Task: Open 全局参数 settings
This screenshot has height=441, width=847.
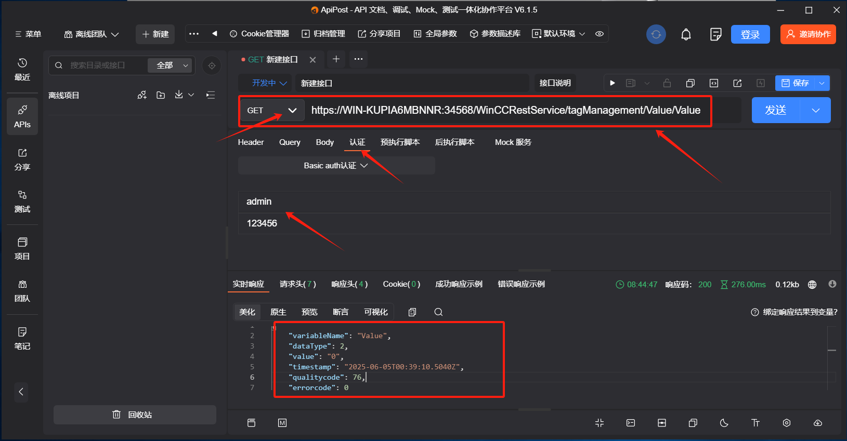Action: point(435,34)
